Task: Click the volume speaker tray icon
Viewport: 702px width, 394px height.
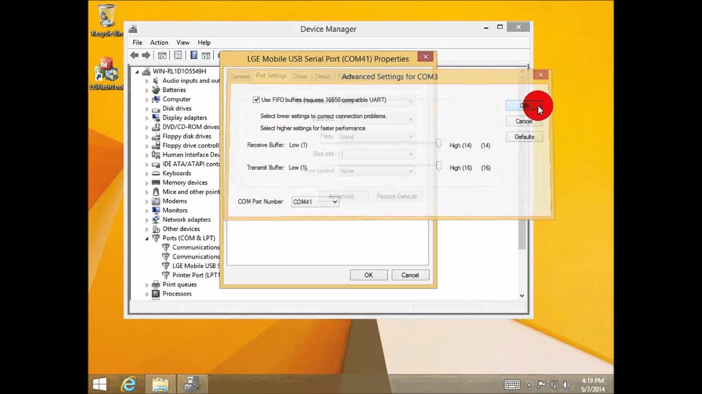Action: click(567, 385)
